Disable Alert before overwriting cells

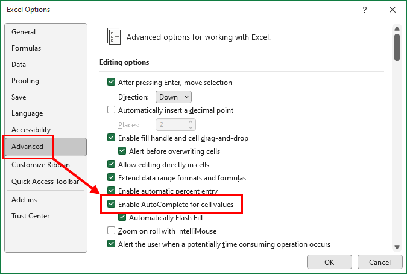pyautogui.click(x=122, y=151)
